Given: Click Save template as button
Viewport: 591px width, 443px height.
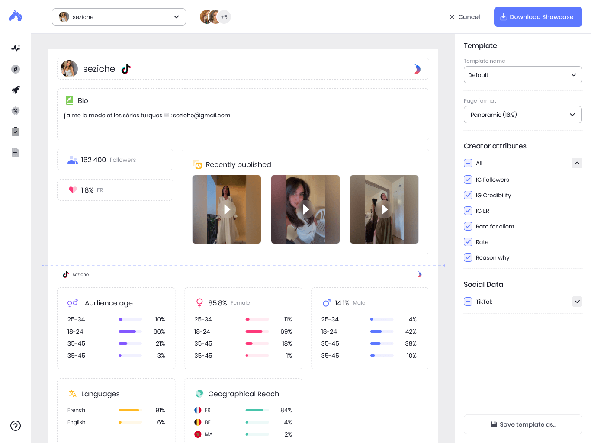Looking at the screenshot, I should tap(523, 424).
